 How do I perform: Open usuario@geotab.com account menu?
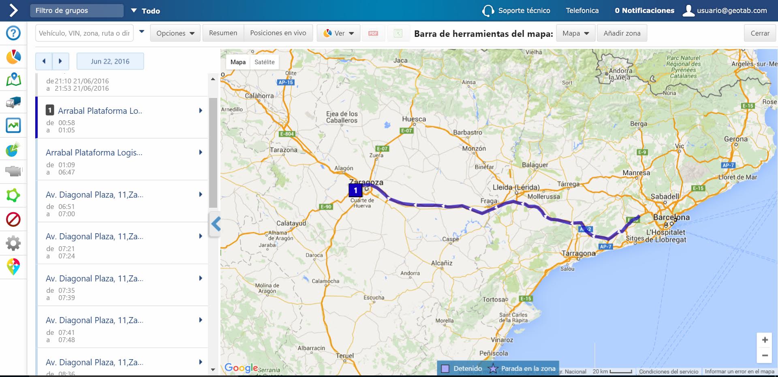point(732,11)
